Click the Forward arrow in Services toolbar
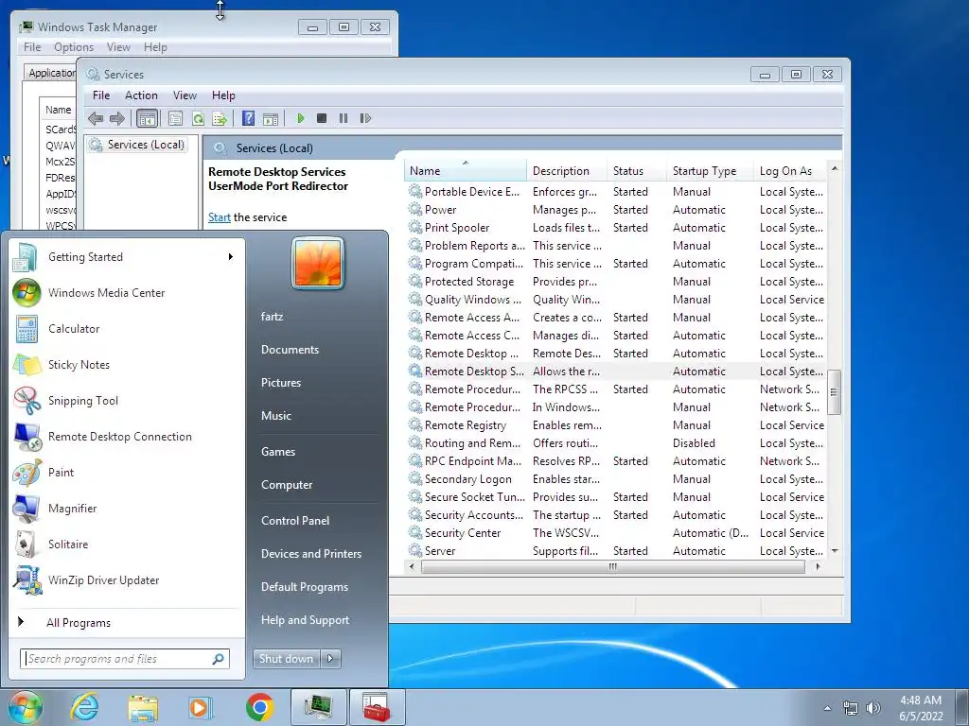969x726 pixels. (x=117, y=118)
